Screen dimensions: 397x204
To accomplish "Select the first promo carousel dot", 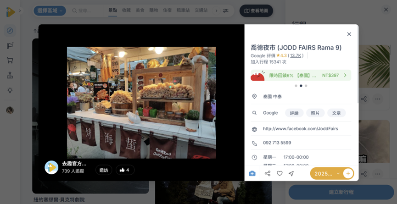I will (x=296, y=86).
